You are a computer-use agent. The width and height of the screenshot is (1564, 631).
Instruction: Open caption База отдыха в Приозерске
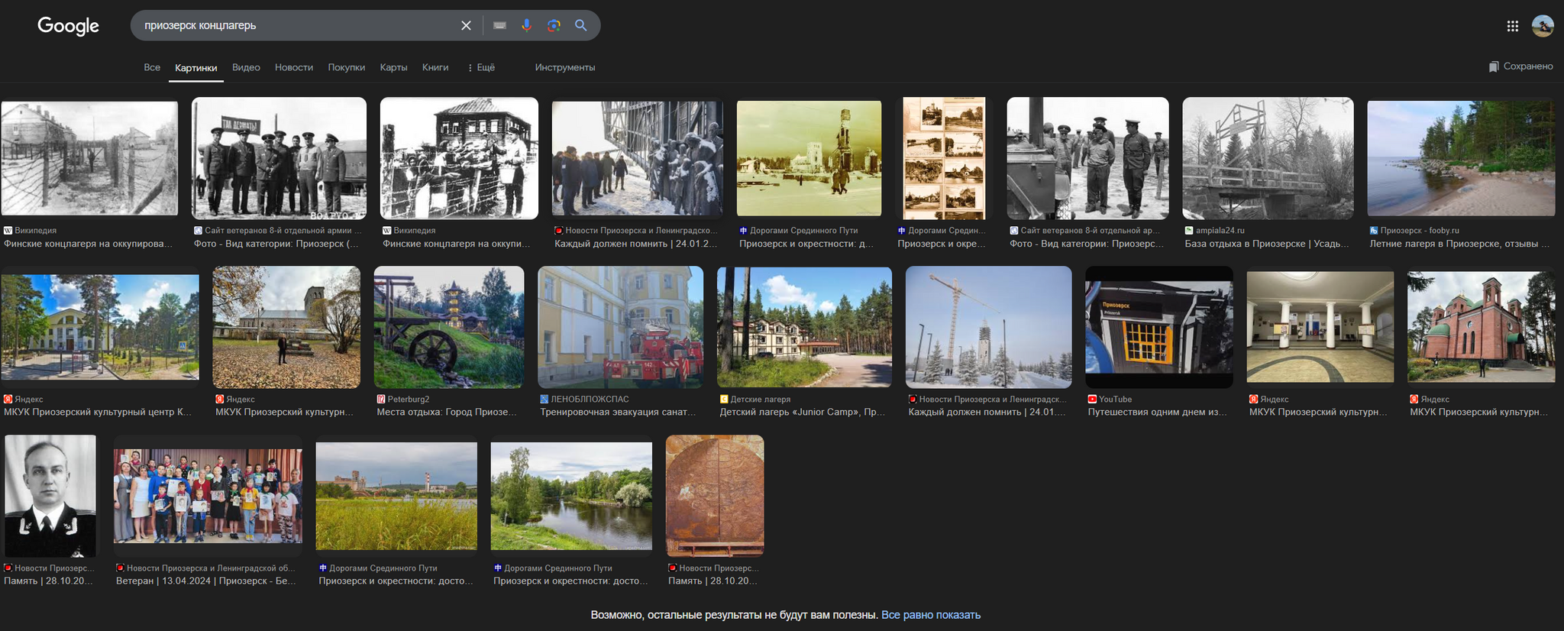(x=1267, y=244)
